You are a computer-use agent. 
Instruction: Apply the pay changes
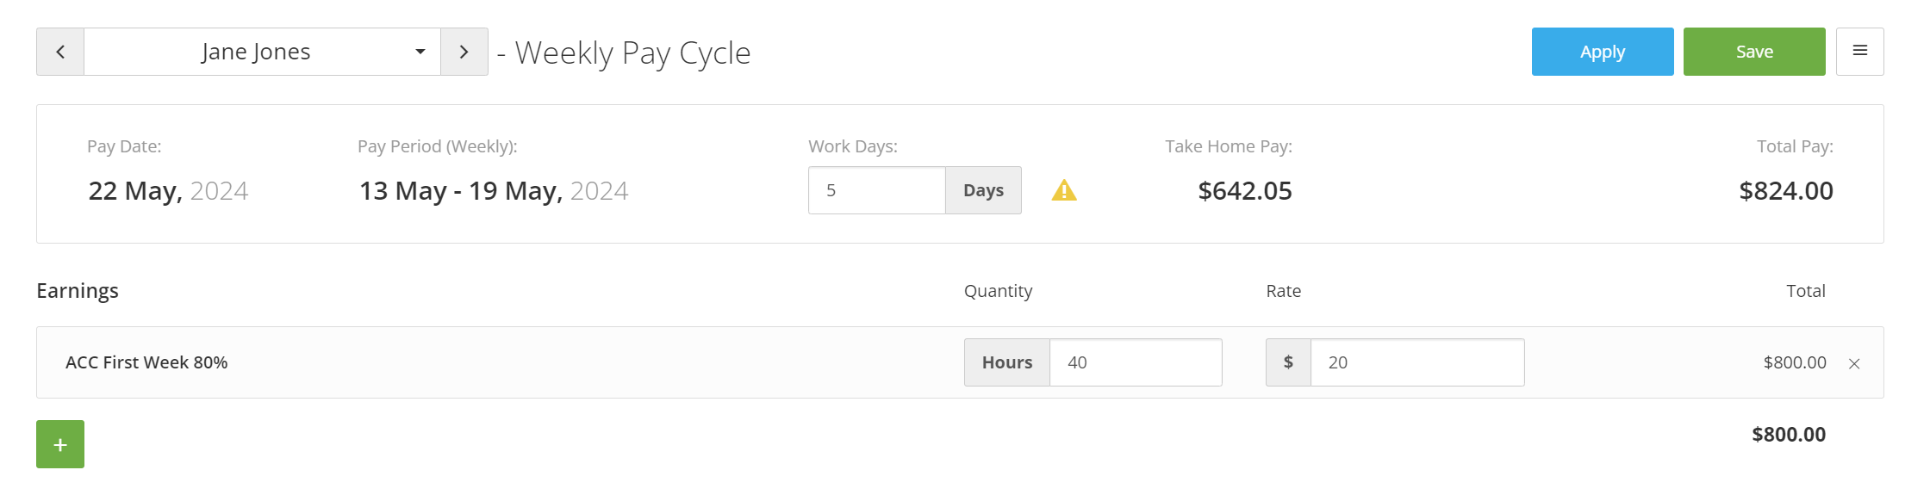coord(1603,52)
